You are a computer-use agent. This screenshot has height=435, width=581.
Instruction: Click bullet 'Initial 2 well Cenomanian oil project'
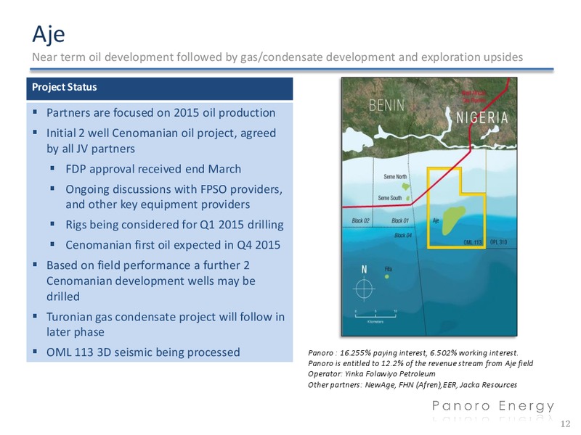coord(140,133)
